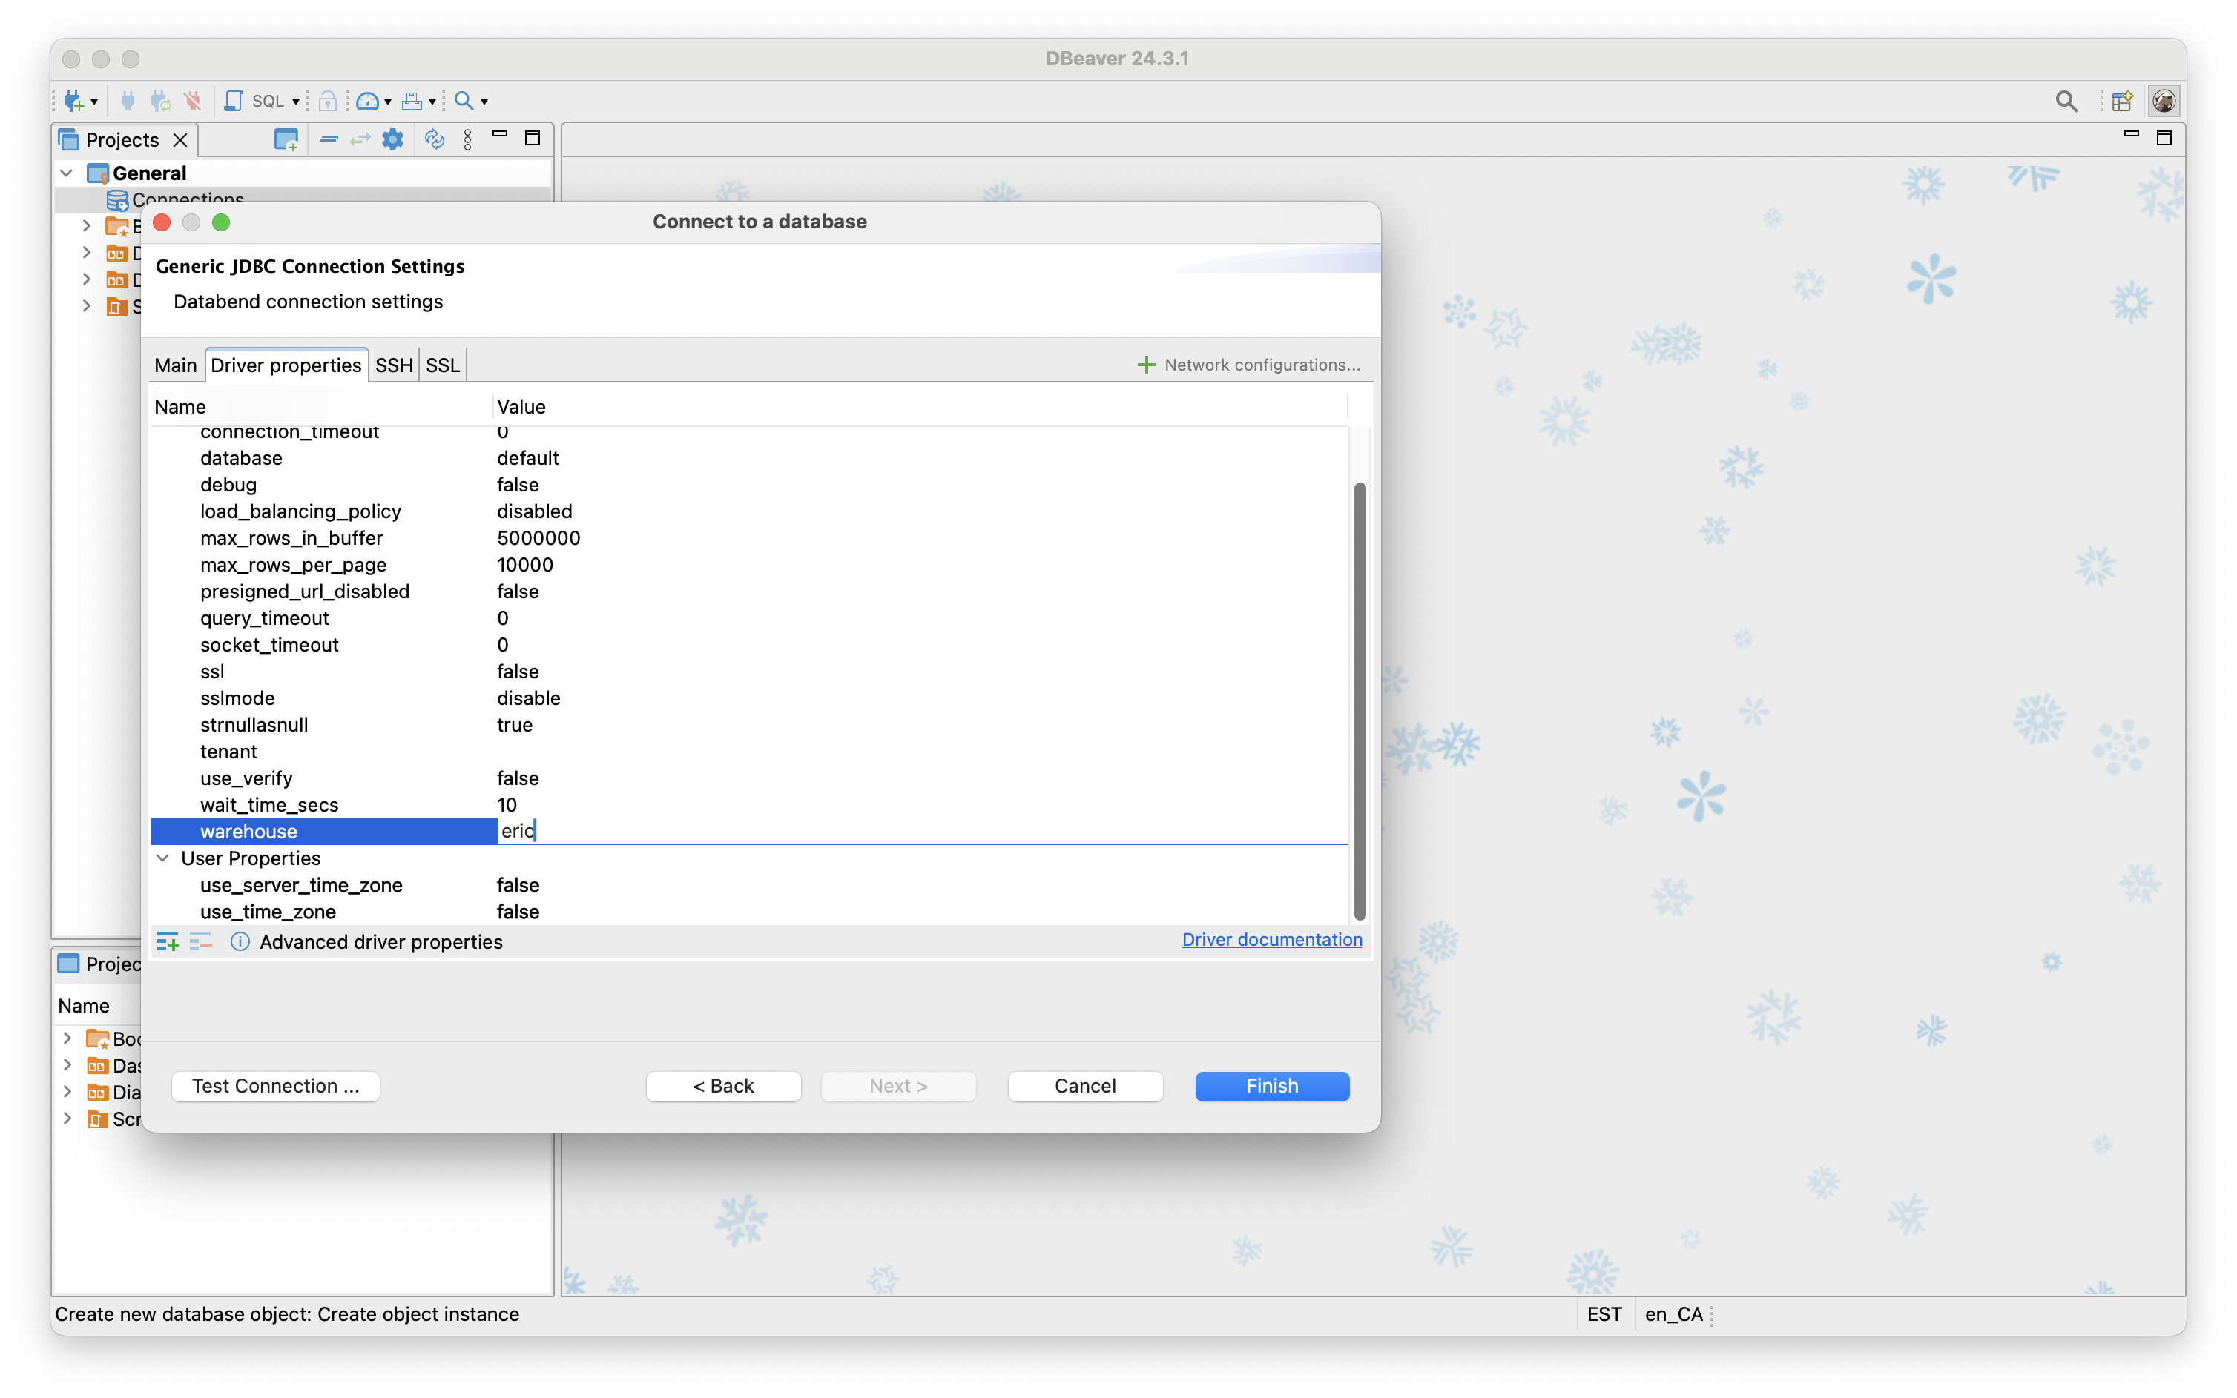Click the warehouse value input field
The height and width of the screenshot is (1398, 2237).
[x=923, y=831]
